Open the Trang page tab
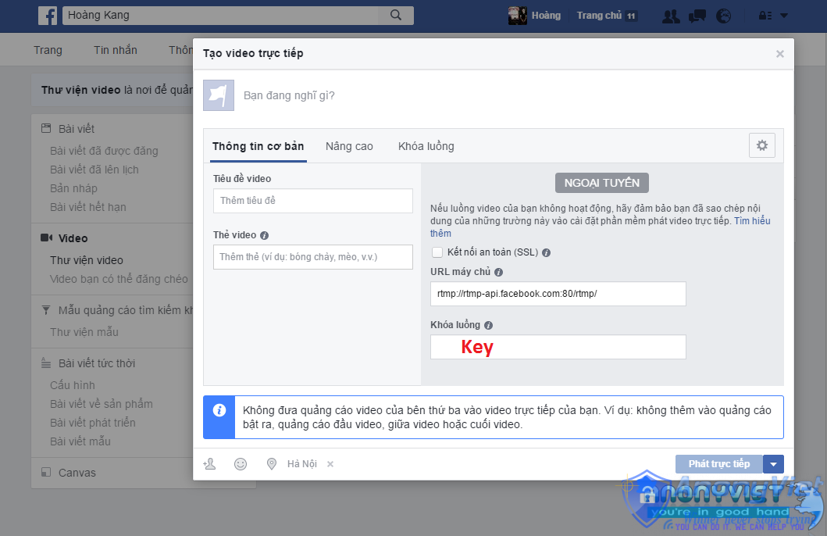The width and height of the screenshot is (827, 536). pyautogui.click(x=48, y=50)
